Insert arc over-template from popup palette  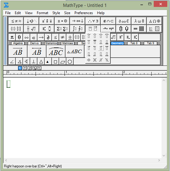(101, 36)
